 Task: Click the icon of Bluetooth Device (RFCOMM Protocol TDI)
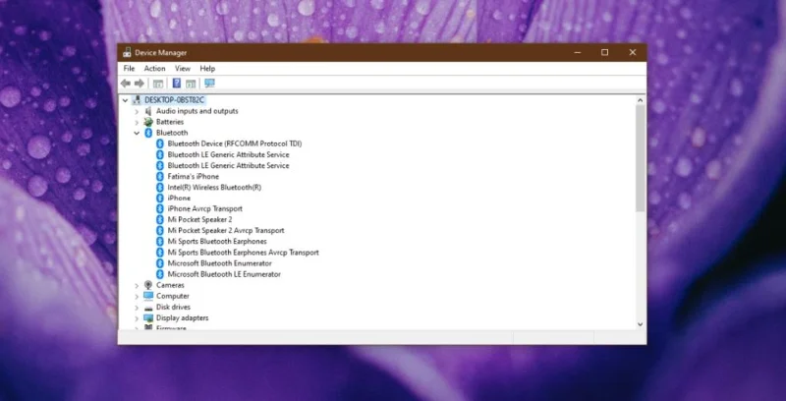pos(160,143)
